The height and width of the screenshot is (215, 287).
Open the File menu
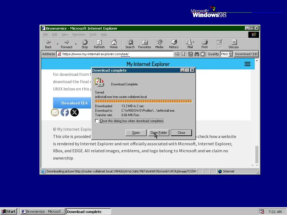45,34
